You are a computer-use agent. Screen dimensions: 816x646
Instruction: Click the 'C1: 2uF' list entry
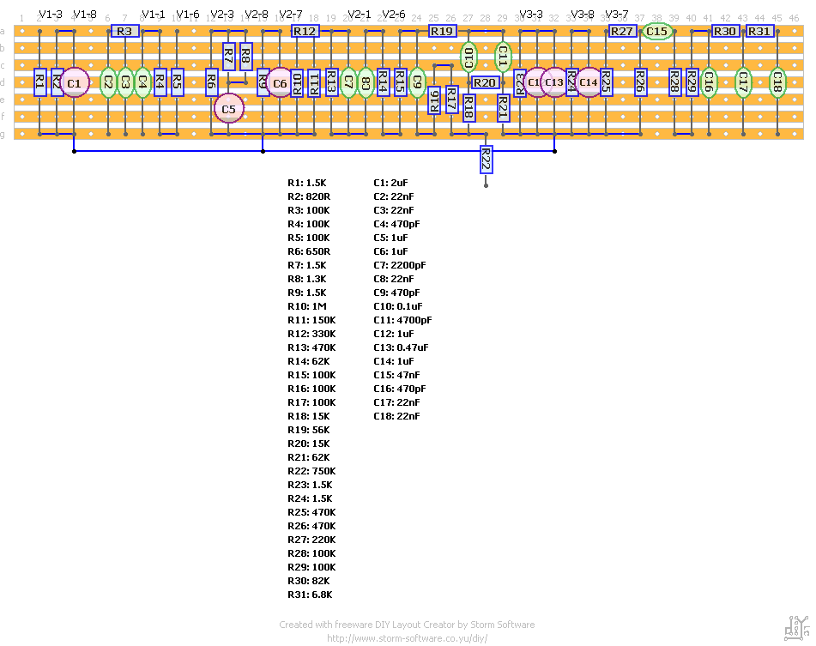coord(390,183)
